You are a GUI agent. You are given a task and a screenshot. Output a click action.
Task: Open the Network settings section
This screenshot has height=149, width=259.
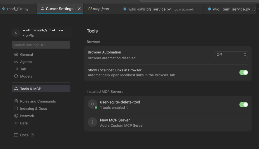[41, 116]
